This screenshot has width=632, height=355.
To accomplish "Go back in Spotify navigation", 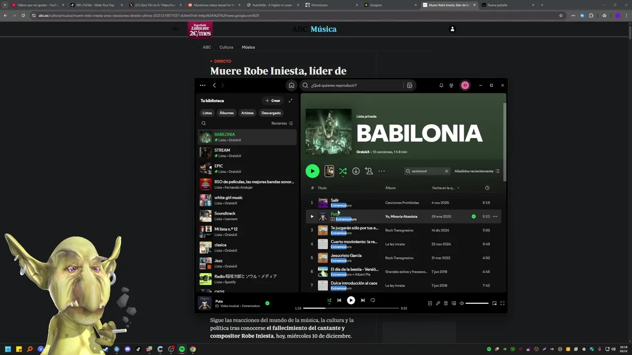I will click(x=214, y=85).
